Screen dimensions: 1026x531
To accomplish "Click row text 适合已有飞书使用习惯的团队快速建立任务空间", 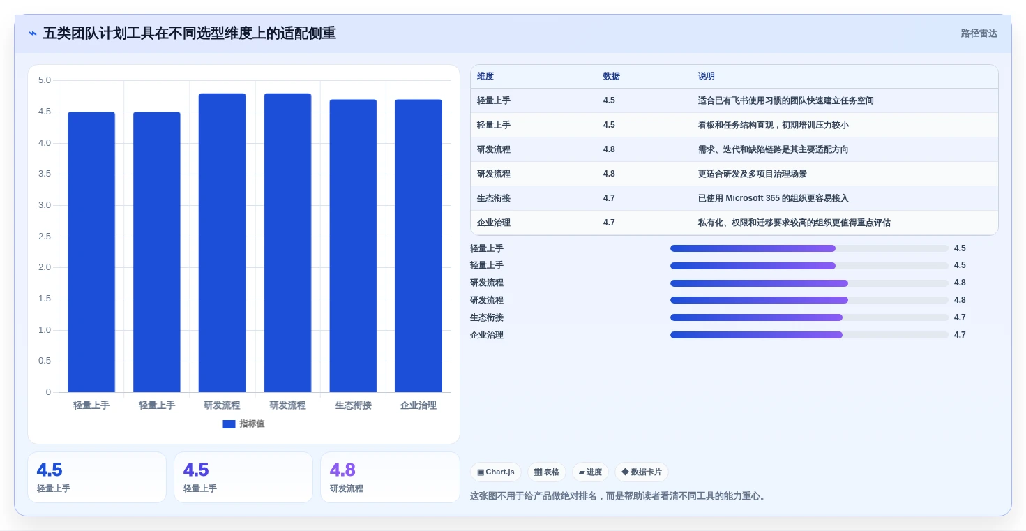I will click(x=786, y=100).
